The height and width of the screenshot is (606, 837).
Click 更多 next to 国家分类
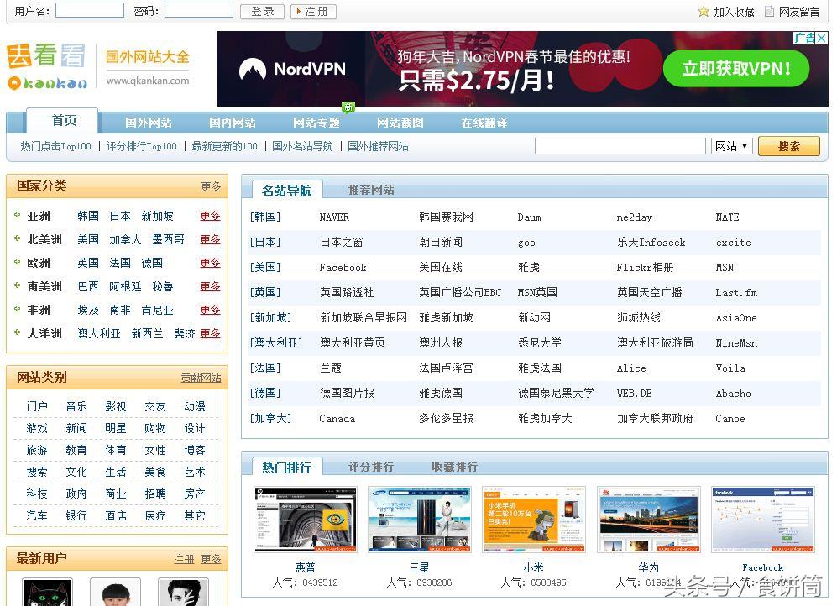[210, 186]
